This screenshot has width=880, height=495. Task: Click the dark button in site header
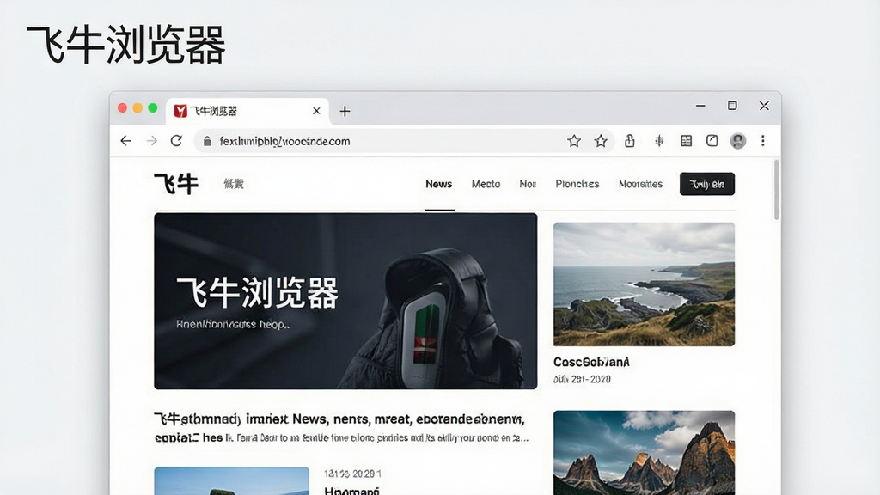tap(707, 184)
